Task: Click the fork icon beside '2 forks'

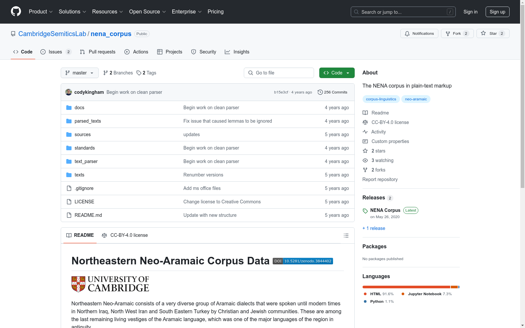Action: coord(365,170)
